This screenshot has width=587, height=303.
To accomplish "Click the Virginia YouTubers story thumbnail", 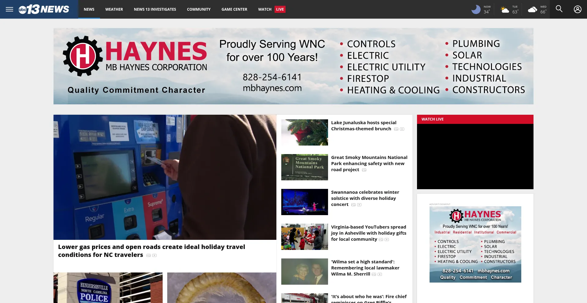I will 305,237.
